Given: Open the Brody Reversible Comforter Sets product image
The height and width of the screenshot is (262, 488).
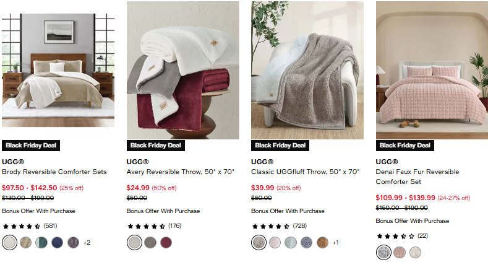Looking at the screenshot, I should [58, 70].
